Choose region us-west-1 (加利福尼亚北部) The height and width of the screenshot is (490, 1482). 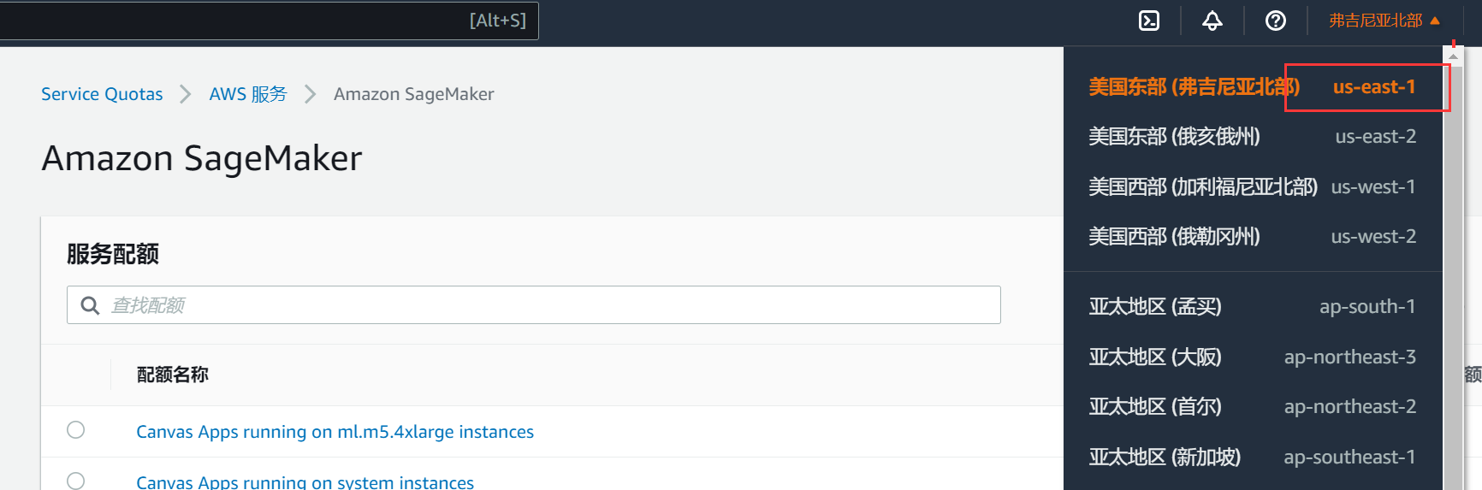point(1252,186)
